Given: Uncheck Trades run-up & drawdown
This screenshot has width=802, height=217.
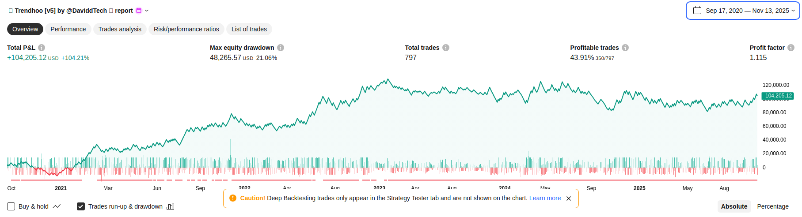Looking at the screenshot, I should (81, 206).
